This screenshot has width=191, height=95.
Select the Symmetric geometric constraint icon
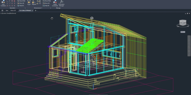point(12,6)
